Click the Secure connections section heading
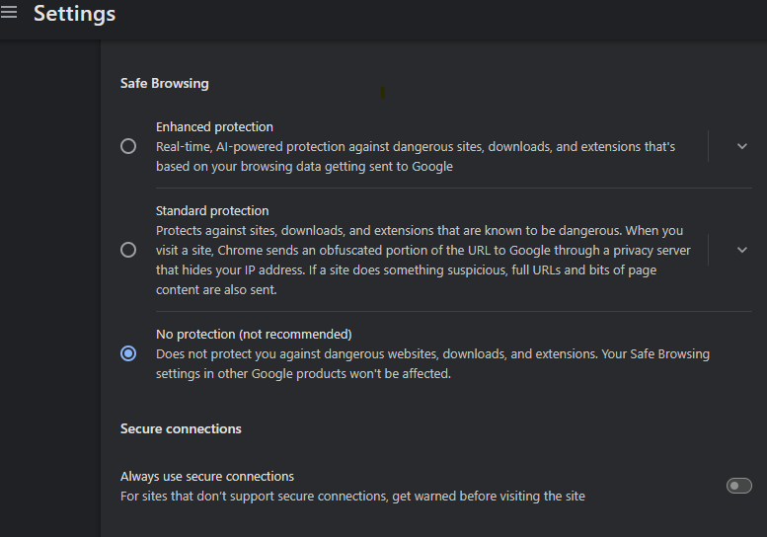Viewport: 767px width, 537px height. pos(181,429)
